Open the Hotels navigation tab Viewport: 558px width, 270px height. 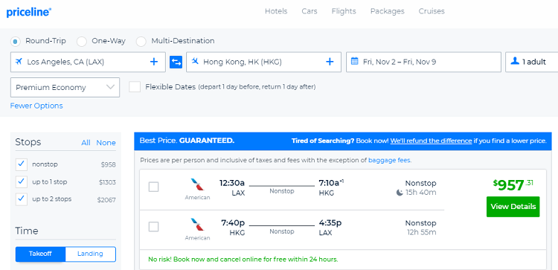tap(276, 11)
